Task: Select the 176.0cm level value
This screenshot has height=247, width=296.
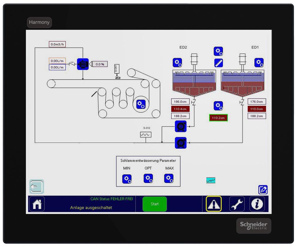Action: pyautogui.click(x=257, y=102)
